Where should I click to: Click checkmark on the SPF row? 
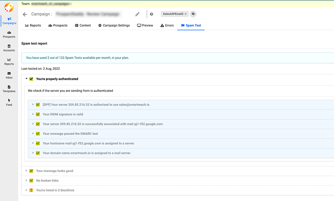tap(38, 105)
